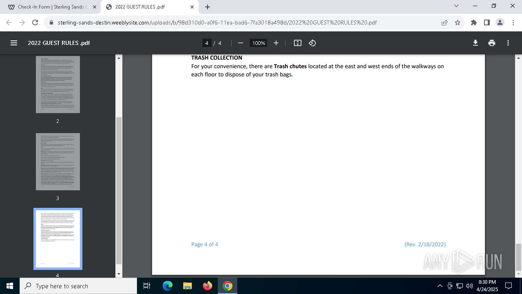Download the PDF file
The image size is (522, 294).
pos(476,43)
